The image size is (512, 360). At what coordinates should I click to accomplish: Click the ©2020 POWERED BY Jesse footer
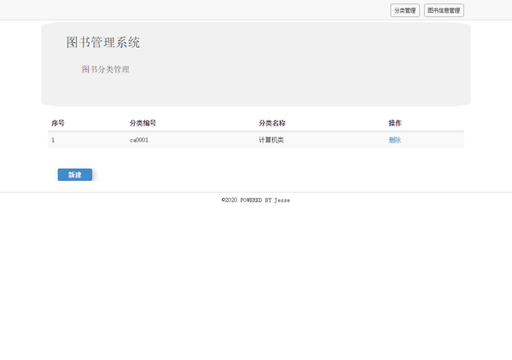(256, 200)
